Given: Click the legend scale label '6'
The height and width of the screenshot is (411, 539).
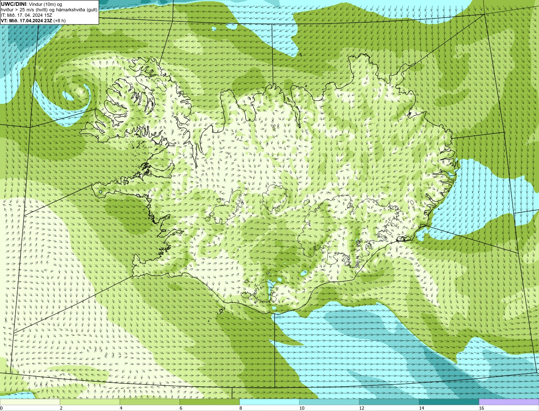Looking at the screenshot, I should click(181, 408).
